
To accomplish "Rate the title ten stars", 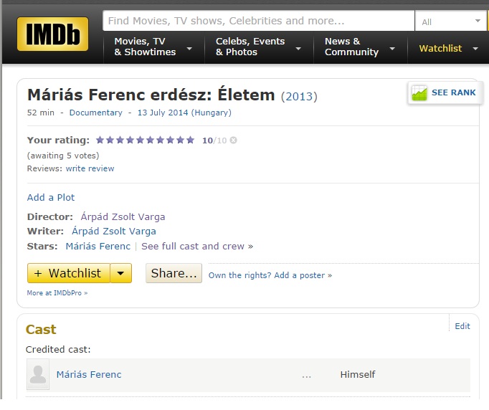I will (x=190, y=140).
